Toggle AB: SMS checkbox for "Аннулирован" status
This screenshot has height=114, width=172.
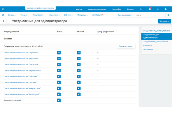pyautogui.click(x=79, y=88)
